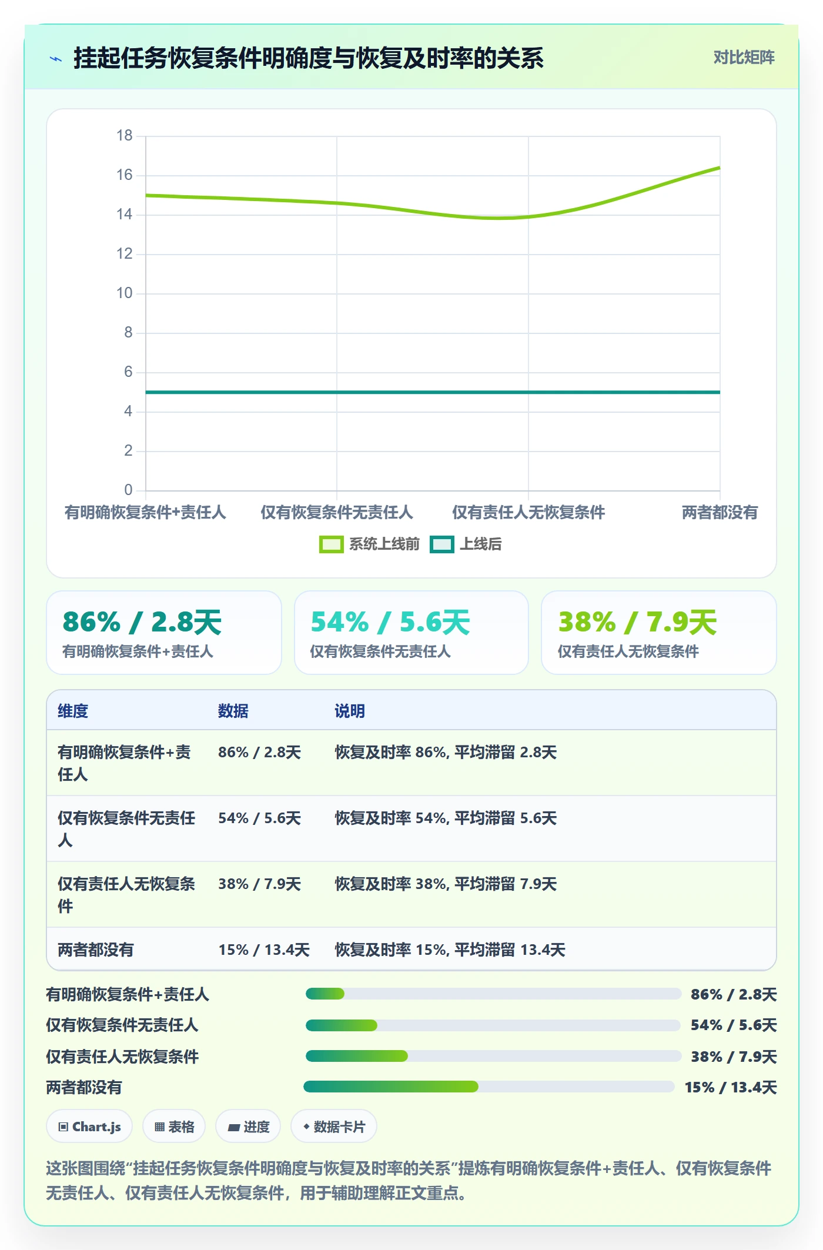The height and width of the screenshot is (1250, 823).
Task: Click the 说明 column header
Action: [x=350, y=711]
